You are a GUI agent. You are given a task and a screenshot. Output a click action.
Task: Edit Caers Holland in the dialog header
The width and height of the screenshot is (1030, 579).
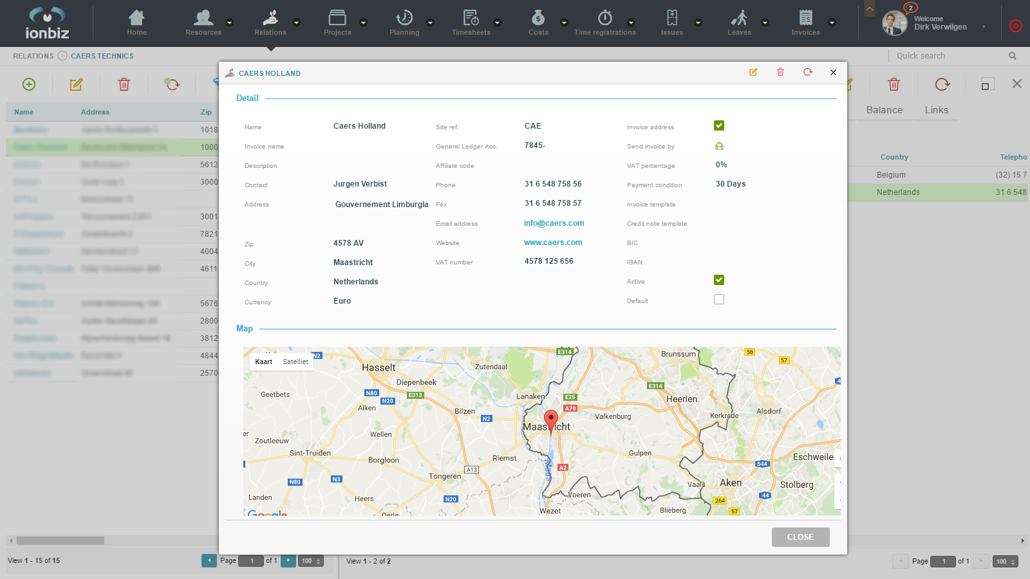click(753, 72)
